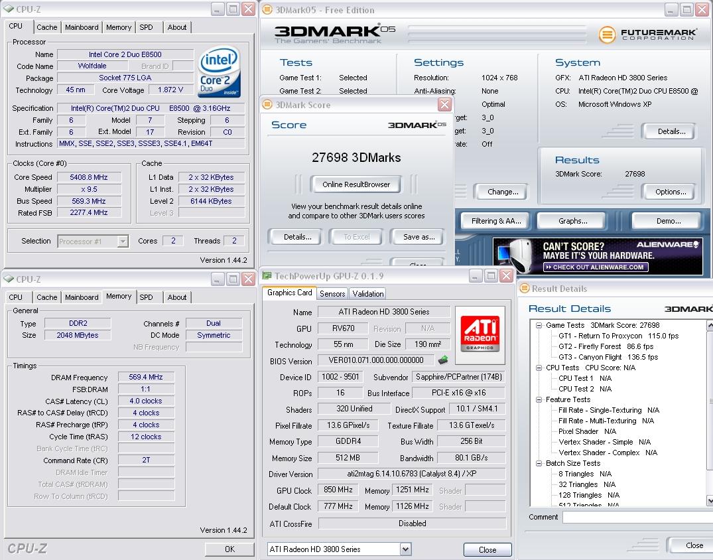Screen dimensions: 713x560
Task: Click the Result Details window title icon
Action: (524, 288)
